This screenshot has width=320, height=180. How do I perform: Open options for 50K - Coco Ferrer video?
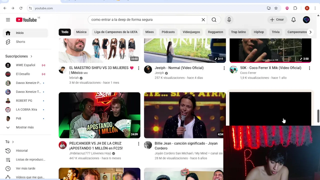click(x=309, y=68)
